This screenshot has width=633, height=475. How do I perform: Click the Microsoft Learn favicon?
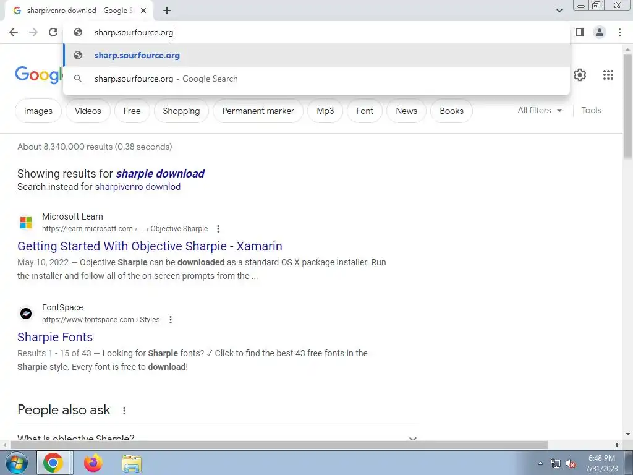tap(26, 223)
